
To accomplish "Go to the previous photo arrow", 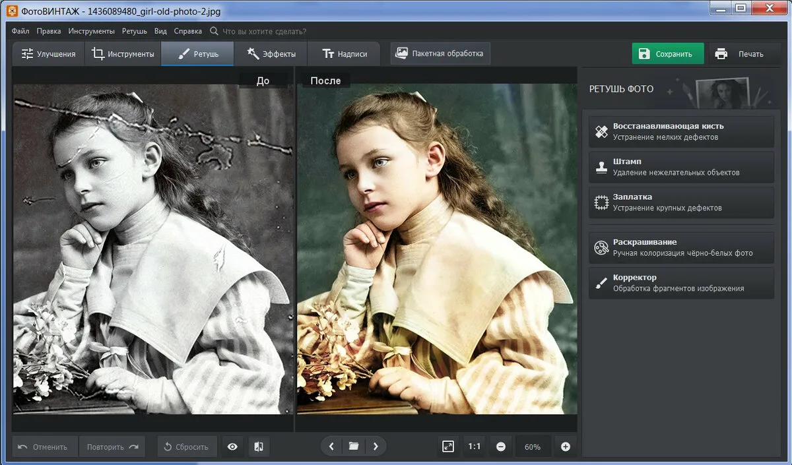I will coord(331,447).
